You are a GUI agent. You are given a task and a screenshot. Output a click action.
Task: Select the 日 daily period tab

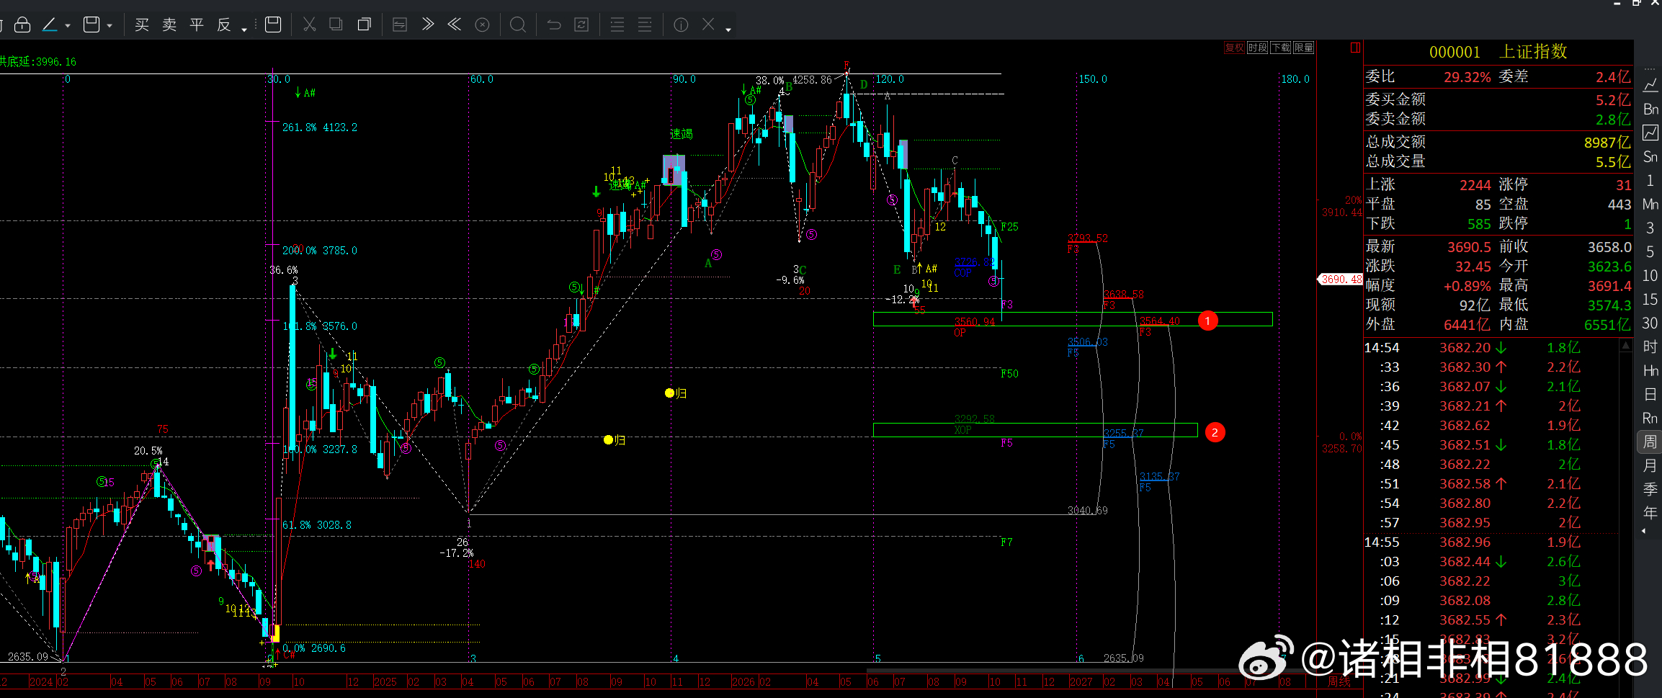pos(1650,394)
